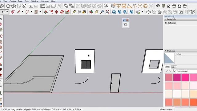Open the Line tool dropdown arrow

click(22, 12)
